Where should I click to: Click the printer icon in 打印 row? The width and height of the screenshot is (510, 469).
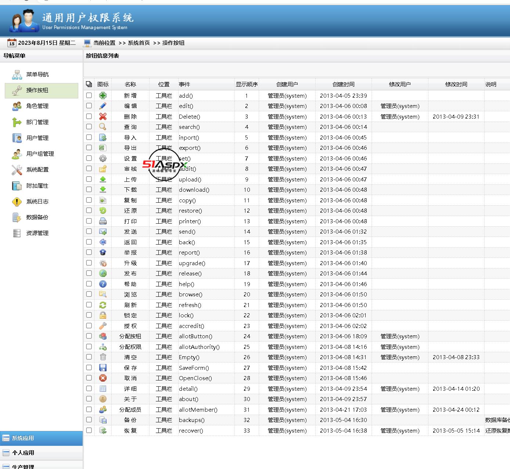tap(103, 221)
